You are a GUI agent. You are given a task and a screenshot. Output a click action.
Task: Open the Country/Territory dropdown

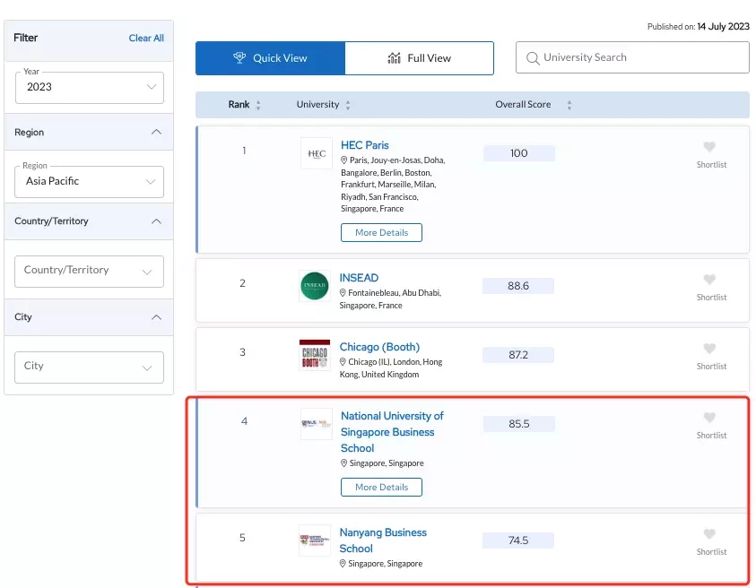pos(89,272)
